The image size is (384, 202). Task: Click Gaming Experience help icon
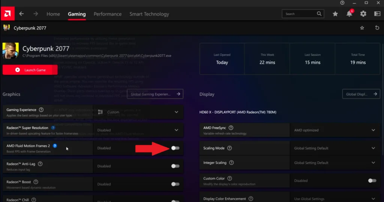(x=41, y=110)
